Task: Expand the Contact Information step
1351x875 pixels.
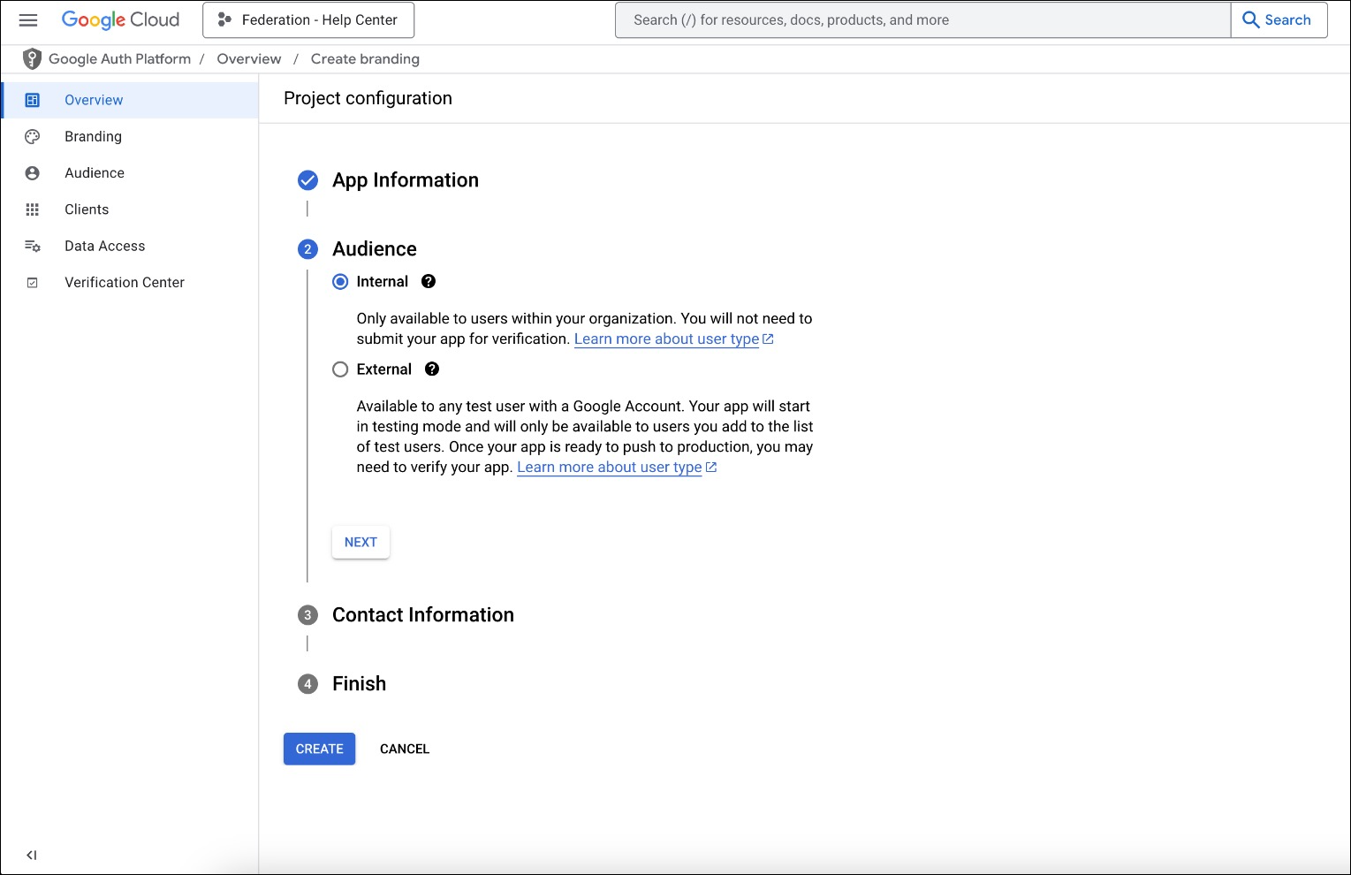Action: pyautogui.click(x=422, y=614)
